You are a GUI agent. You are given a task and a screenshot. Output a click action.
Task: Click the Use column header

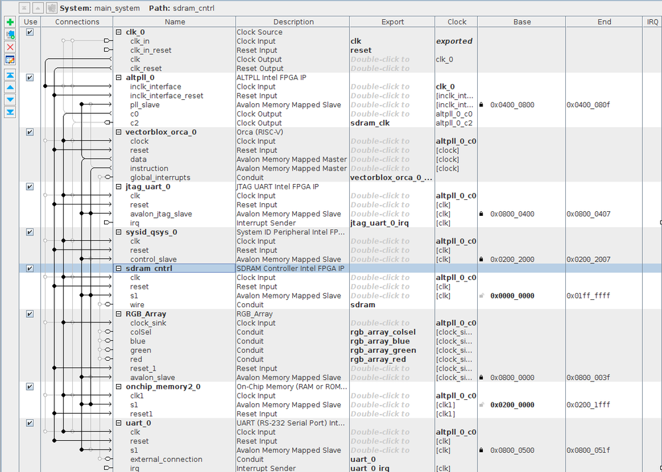pos(30,22)
